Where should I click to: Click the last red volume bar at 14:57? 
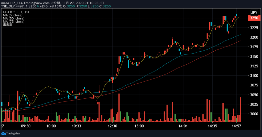[x=241, y=109]
